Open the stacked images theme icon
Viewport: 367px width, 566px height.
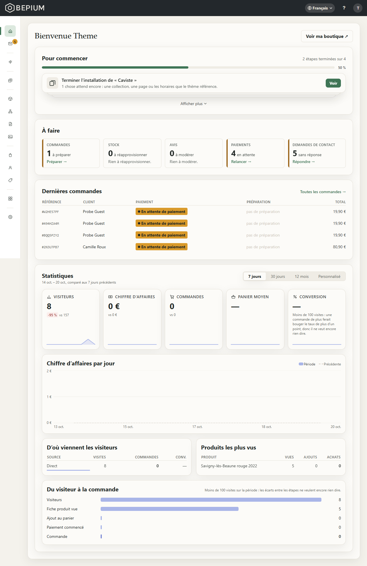(x=10, y=80)
